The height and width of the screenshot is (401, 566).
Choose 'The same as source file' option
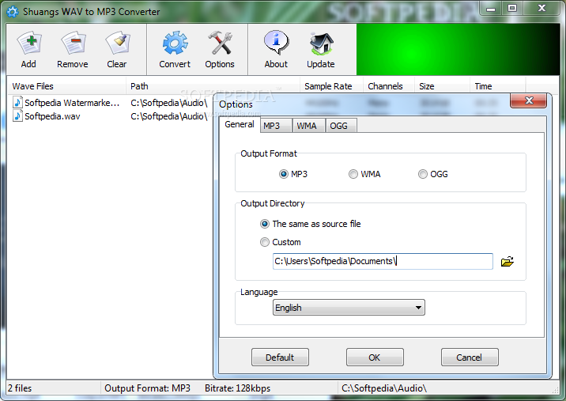click(265, 224)
